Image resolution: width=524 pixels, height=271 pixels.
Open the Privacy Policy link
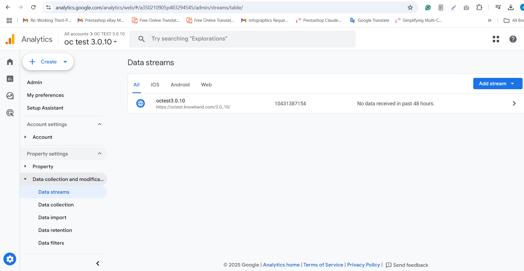tap(363, 265)
